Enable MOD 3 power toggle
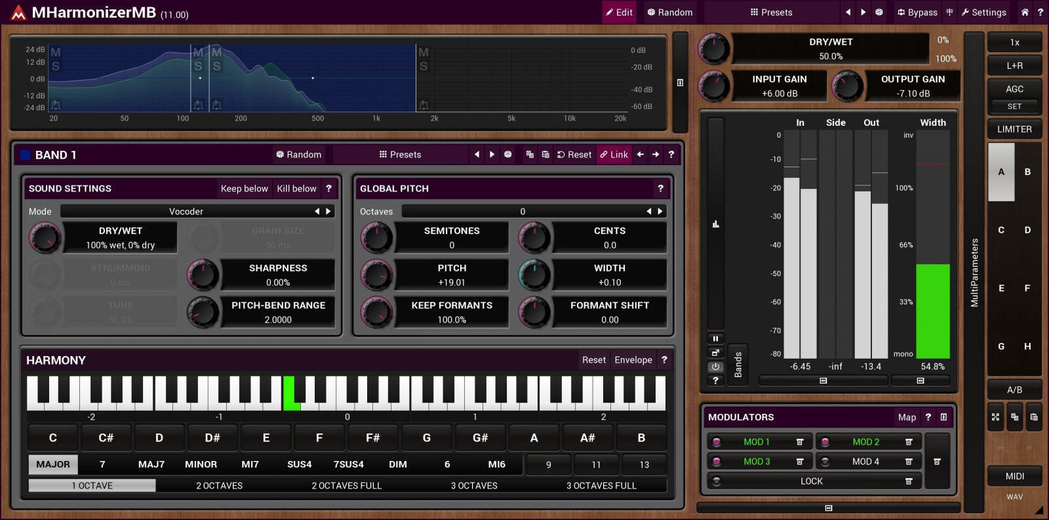1049x520 pixels. (x=717, y=462)
